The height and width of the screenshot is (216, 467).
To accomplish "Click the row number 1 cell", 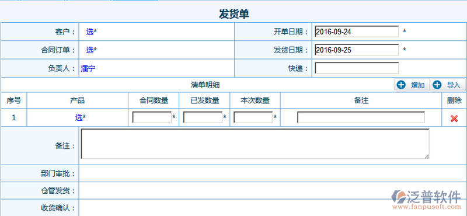I will [x=13, y=118].
